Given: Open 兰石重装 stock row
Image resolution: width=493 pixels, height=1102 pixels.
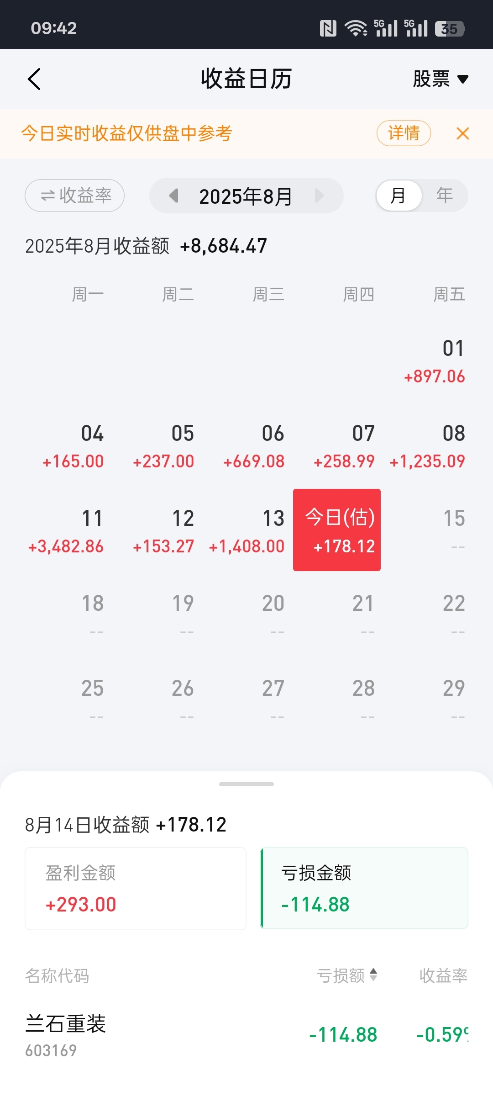Looking at the screenshot, I should pos(246,1035).
